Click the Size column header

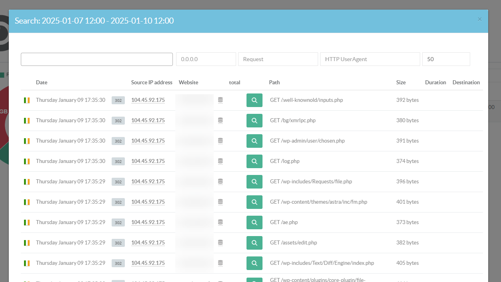pos(401,82)
